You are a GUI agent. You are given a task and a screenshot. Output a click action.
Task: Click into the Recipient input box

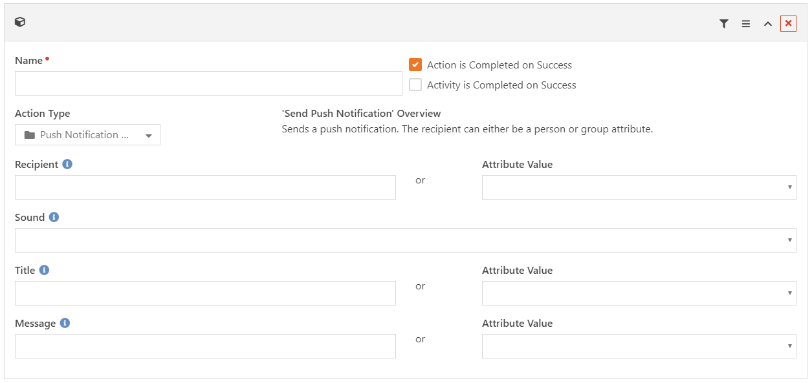tap(205, 187)
